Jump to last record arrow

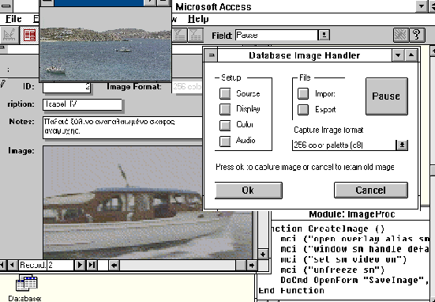[x=92, y=265]
